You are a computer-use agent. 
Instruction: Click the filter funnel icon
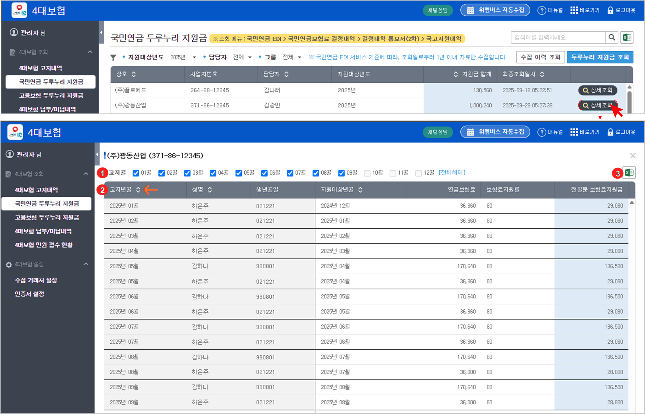(x=113, y=57)
